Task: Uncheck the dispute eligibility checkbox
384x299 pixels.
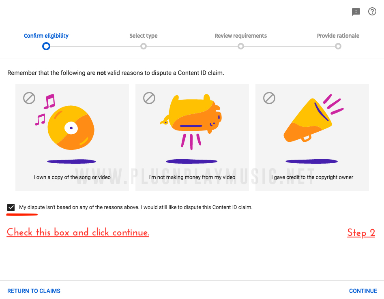Action: pos(11,207)
